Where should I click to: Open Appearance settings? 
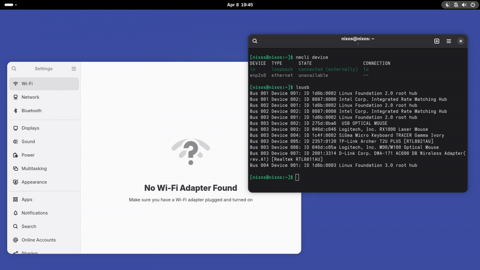tap(44, 182)
